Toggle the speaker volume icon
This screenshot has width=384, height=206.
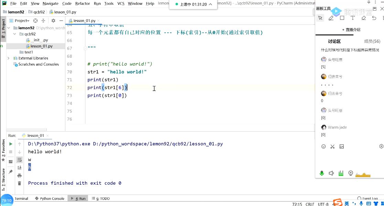[331, 173]
